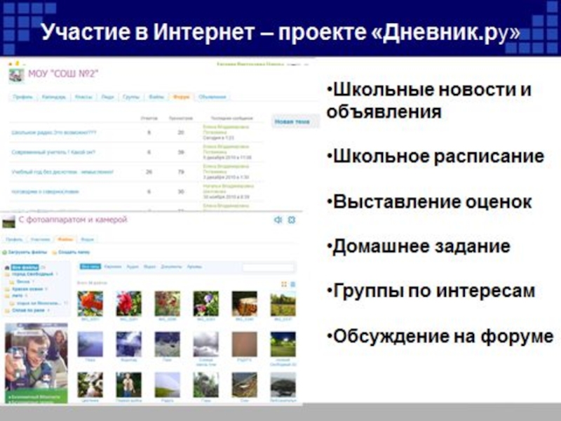This screenshot has width=561, height=421.
Task: Open the topic 'Современный учитель! Какой он?'
Action: (x=53, y=152)
